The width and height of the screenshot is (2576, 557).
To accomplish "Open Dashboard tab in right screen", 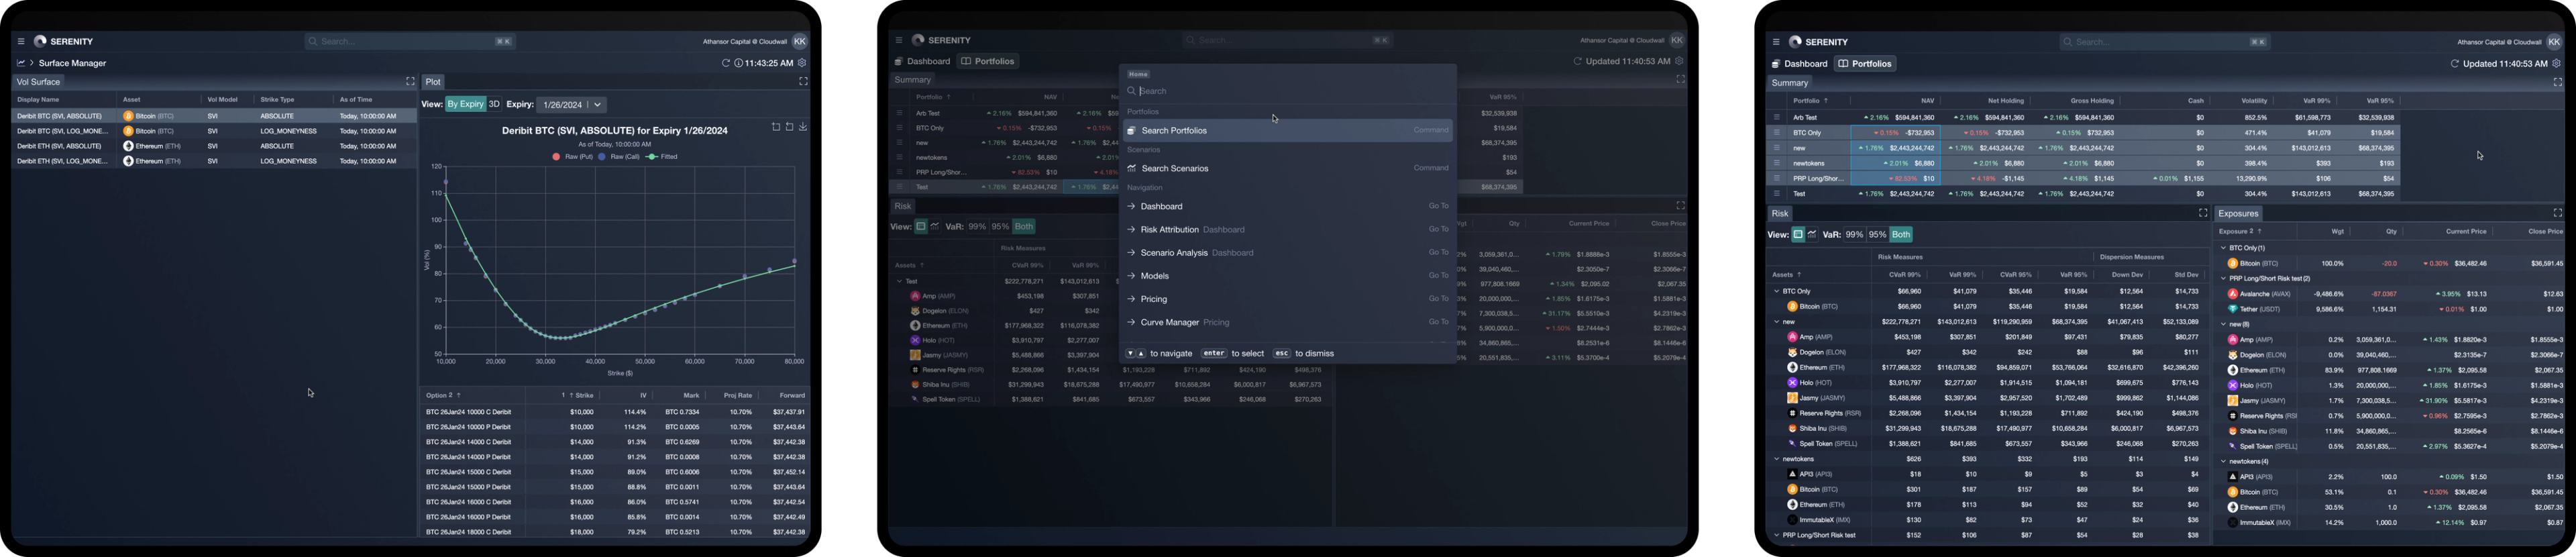I will [1799, 64].
